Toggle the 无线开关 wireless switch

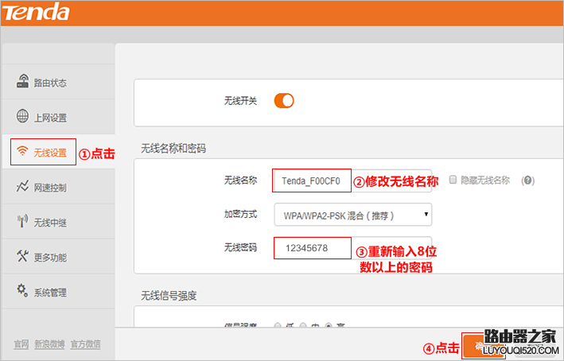pos(284,101)
